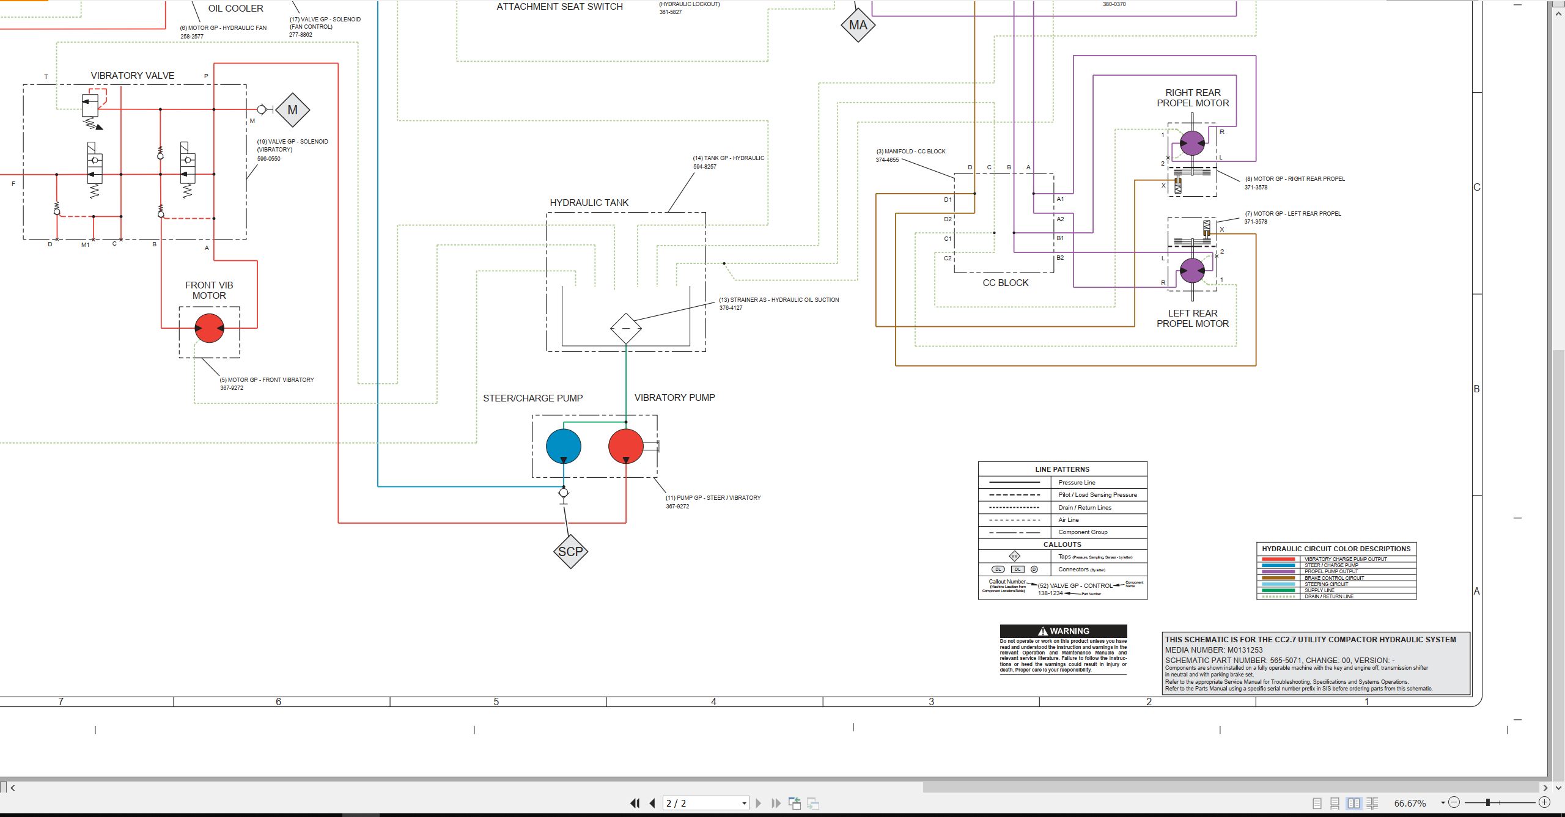Viewport: 1565px width, 817px height.
Task: Click the Pilot / Load Sensing Pressure legend row
Action: (1062, 495)
